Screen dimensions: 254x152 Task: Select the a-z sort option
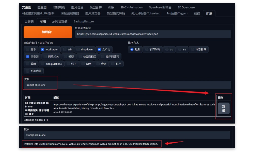pyautogui.click(x=167, y=49)
